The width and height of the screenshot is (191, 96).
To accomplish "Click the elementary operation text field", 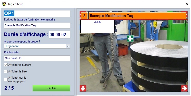I will click(x=37, y=26).
